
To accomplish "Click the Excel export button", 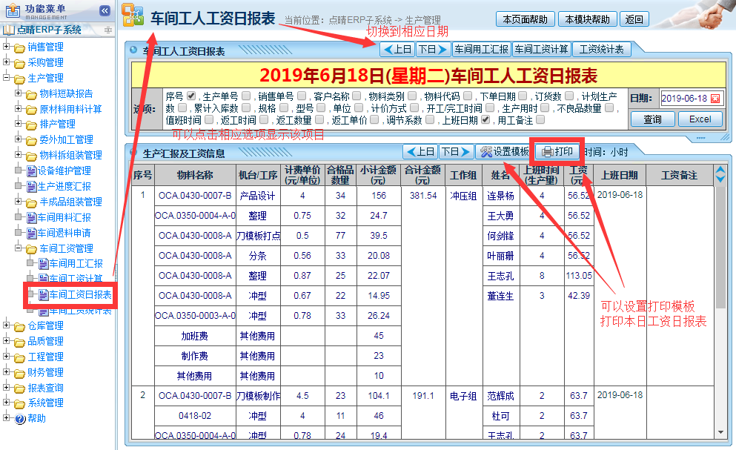I will click(x=700, y=119).
